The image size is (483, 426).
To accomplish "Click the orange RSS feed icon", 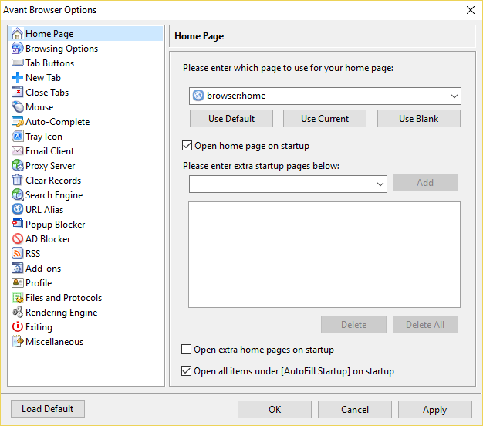I will tap(17, 253).
